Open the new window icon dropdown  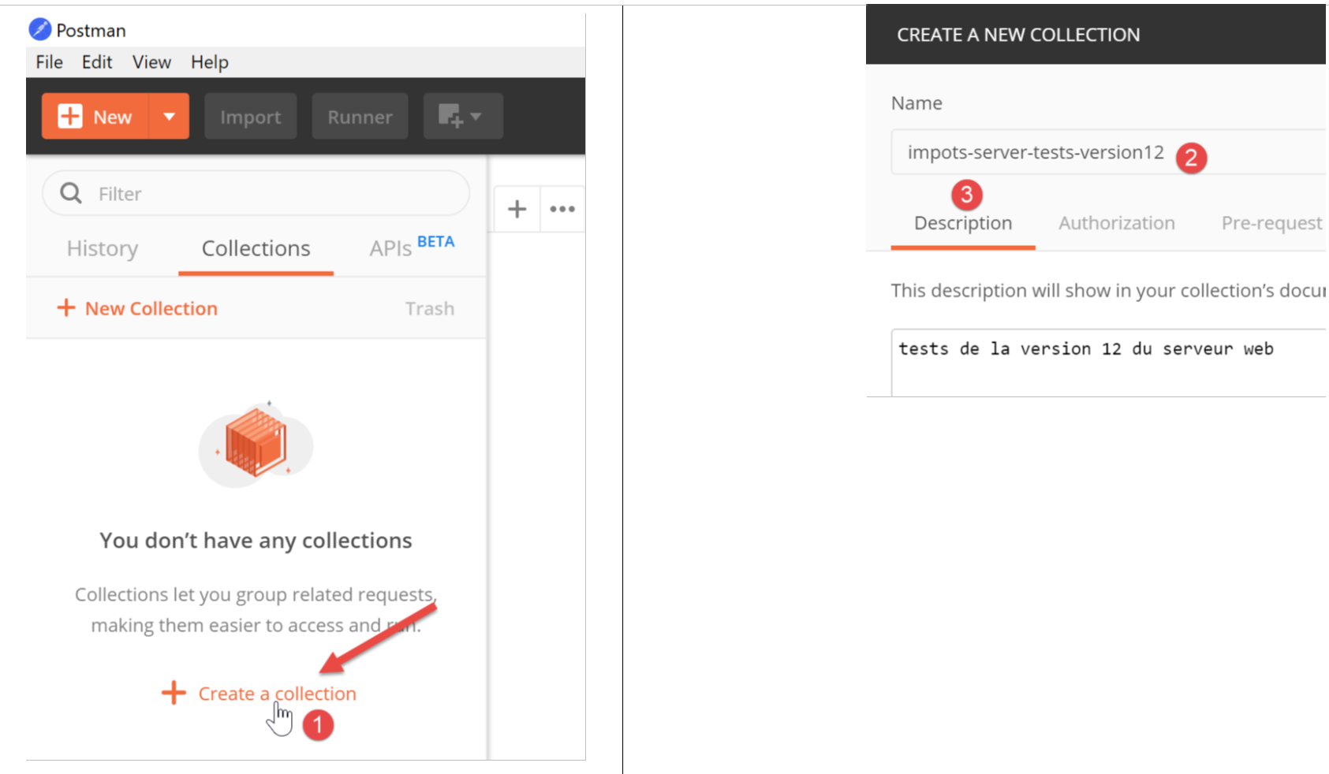click(x=462, y=117)
